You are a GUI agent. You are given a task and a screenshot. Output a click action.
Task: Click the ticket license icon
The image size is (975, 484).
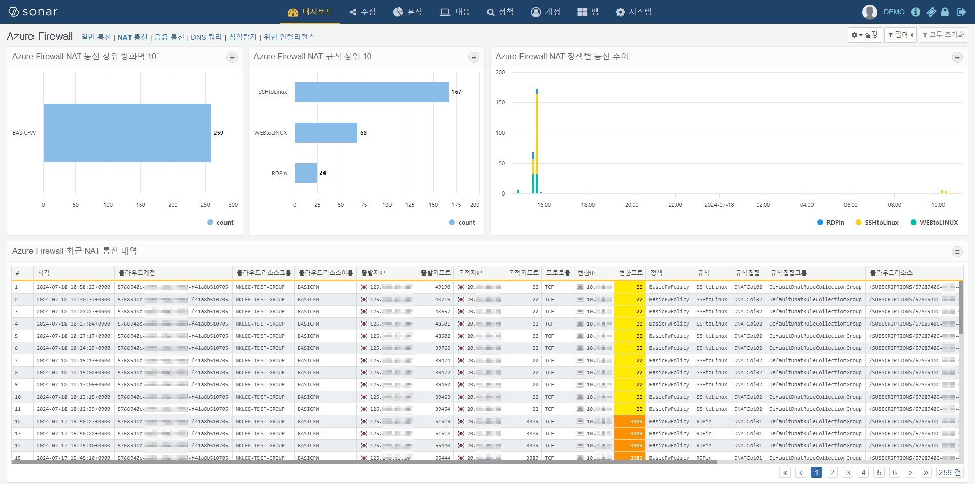pos(931,12)
